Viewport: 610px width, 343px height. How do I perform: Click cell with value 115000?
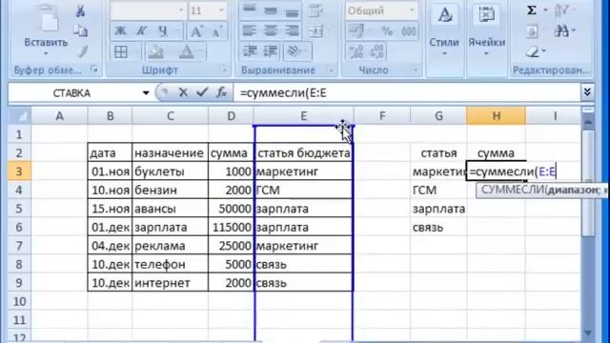pyautogui.click(x=231, y=228)
